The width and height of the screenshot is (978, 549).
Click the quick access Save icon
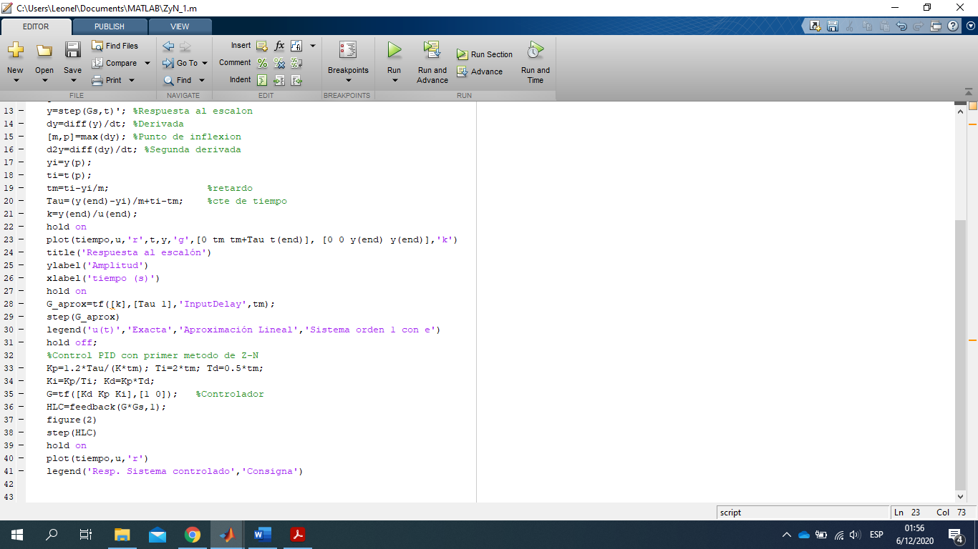(x=832, y=26)
